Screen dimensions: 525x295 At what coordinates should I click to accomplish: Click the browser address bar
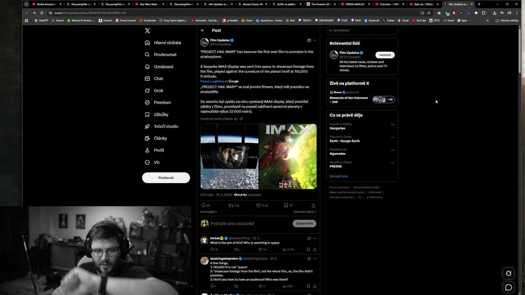pyautogui.click(x=234, y=13)
